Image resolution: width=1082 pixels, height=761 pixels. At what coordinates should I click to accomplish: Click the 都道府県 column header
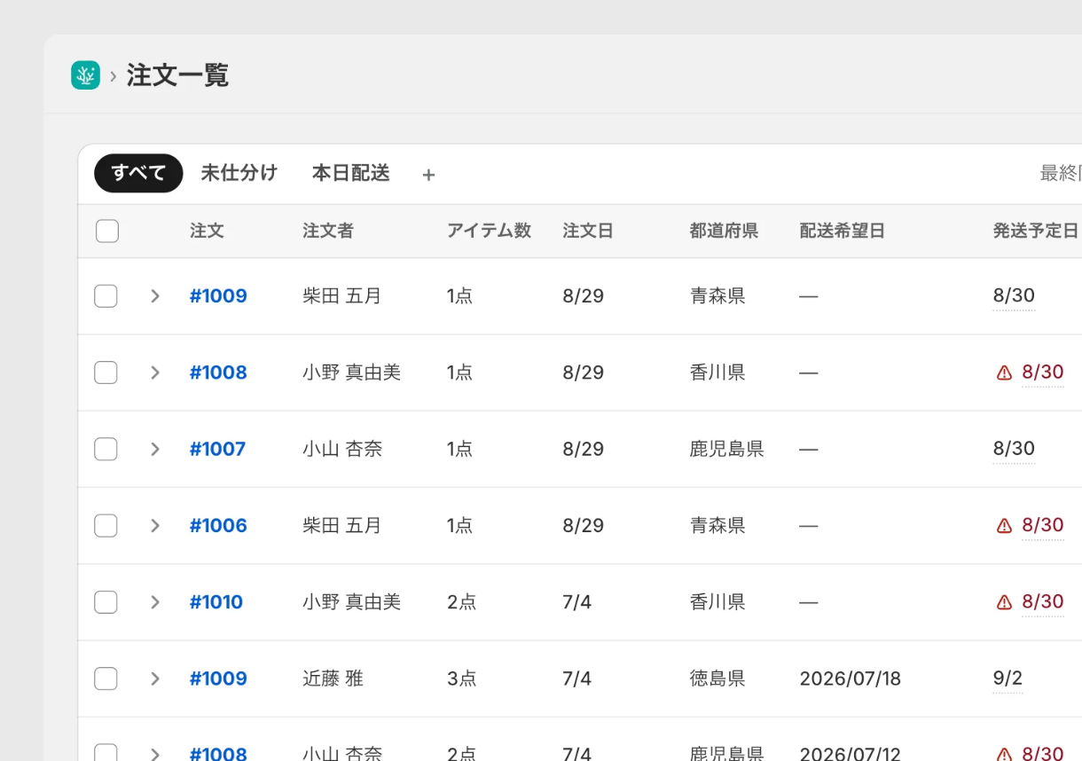coord(724,231)
